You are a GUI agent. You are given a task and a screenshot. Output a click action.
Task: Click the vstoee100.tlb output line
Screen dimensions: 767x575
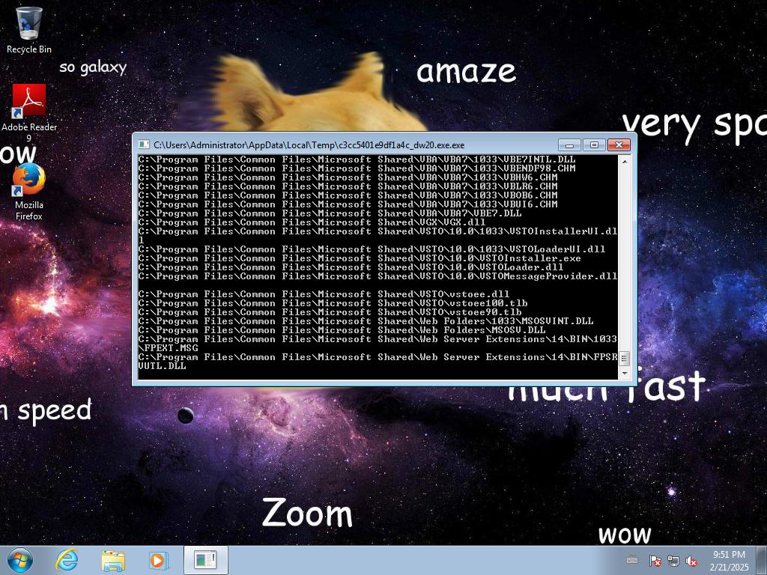tap(333, 303)
